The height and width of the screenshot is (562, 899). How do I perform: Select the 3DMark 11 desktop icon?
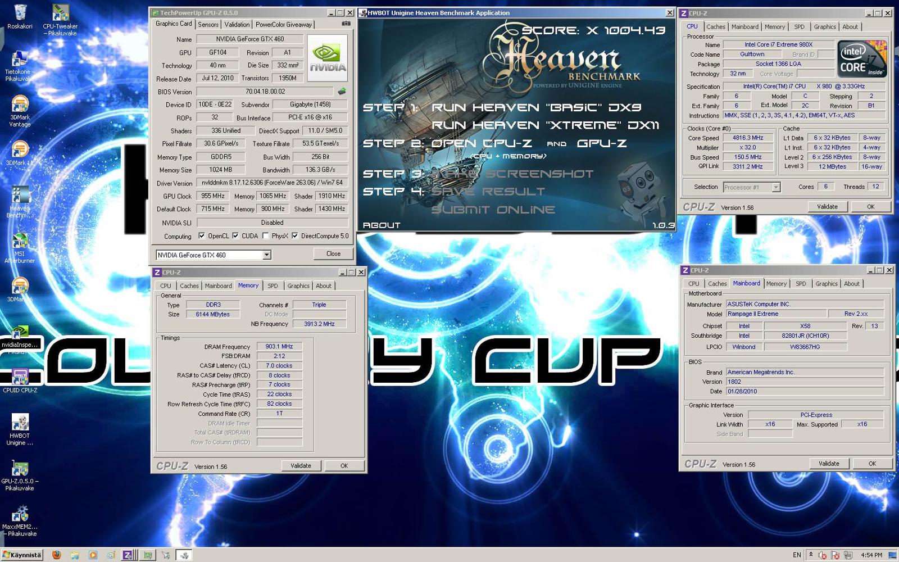(20, 153)
